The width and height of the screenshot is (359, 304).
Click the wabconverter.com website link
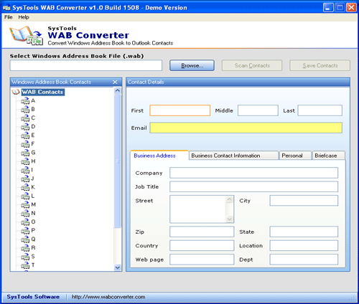pos(108,297)
